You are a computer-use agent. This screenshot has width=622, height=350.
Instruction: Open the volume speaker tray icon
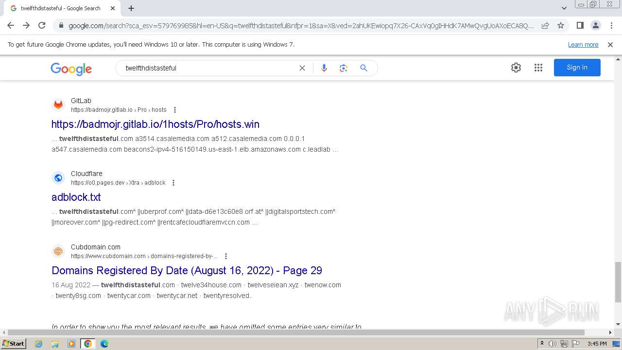click(x=553, y=344)
